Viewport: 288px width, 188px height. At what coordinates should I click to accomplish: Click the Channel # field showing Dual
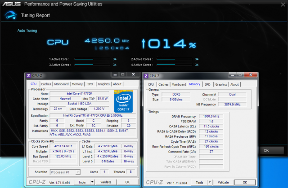click(x=232, y=95)
